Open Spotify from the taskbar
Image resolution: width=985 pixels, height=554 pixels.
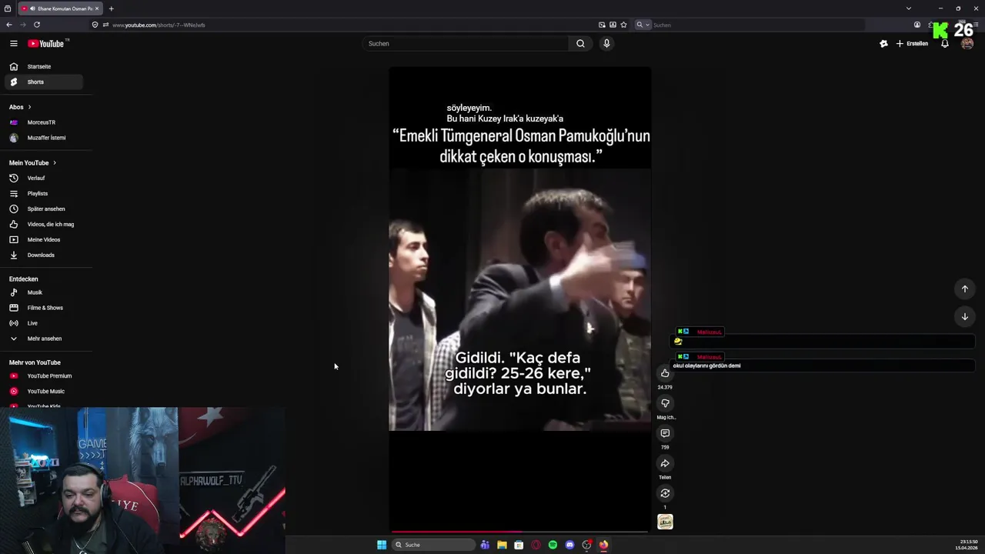553,545
